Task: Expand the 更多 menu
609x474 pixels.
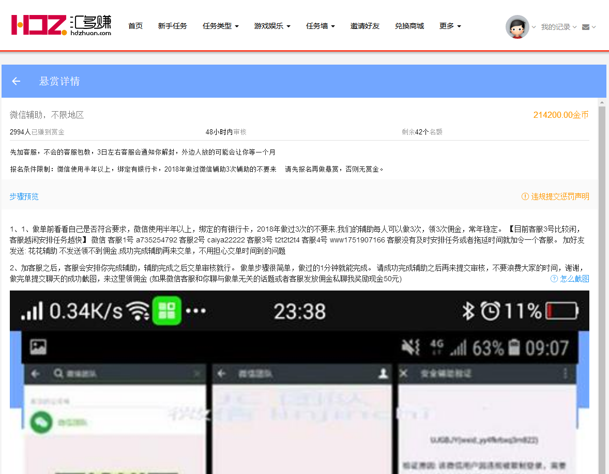Action: coord(450,26)
